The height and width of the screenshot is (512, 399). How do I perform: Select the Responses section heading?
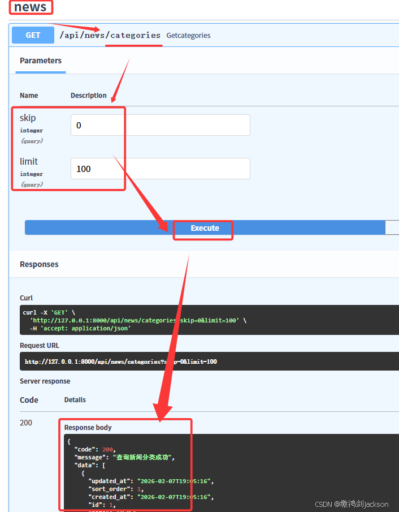(39, 264)
